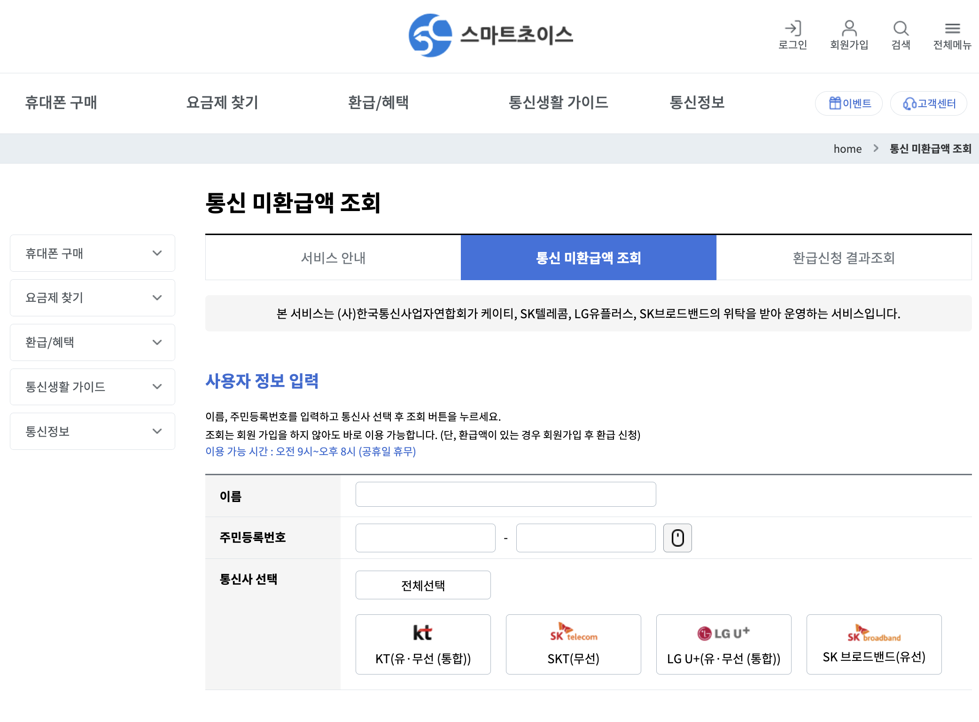Open the 회원가입 sign-up icon

pyautogui.click(x=849, y=35)
